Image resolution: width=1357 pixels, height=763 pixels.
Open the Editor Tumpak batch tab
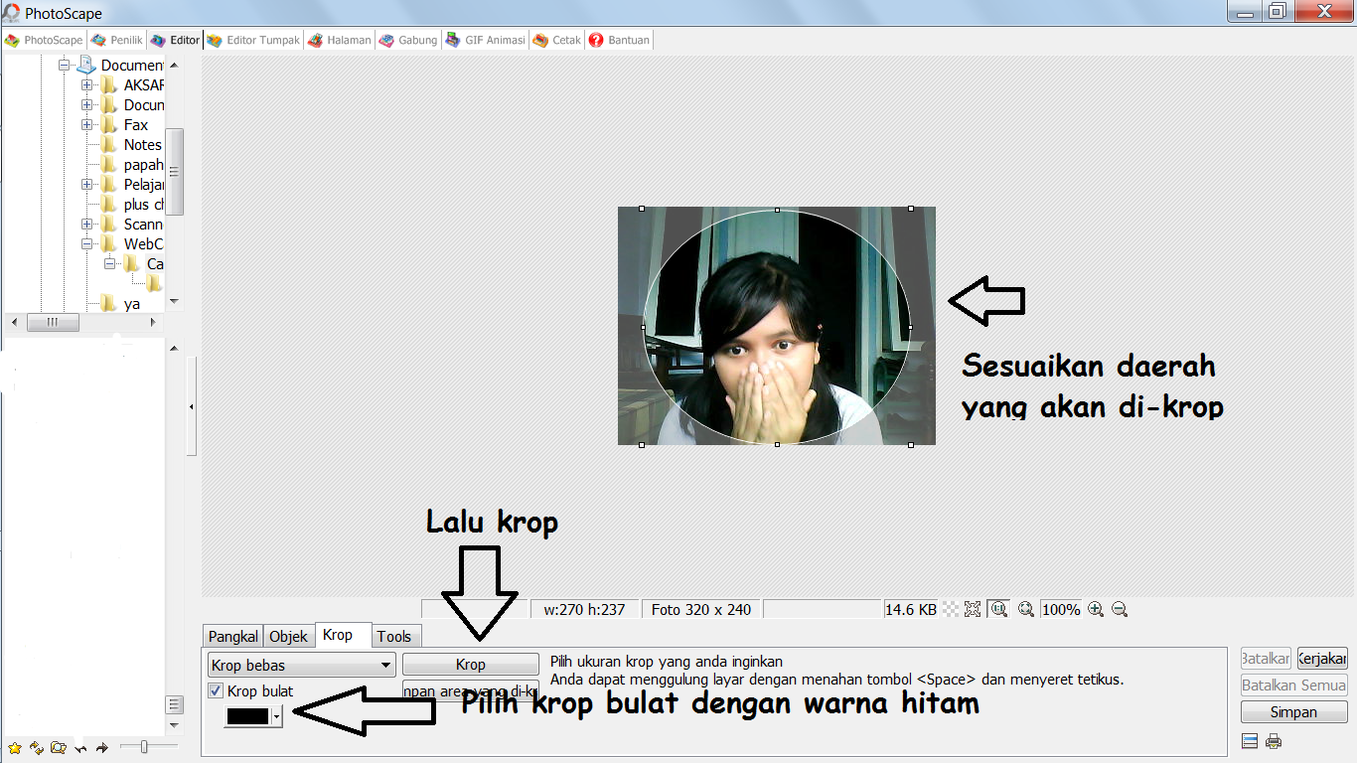point(253,41)
